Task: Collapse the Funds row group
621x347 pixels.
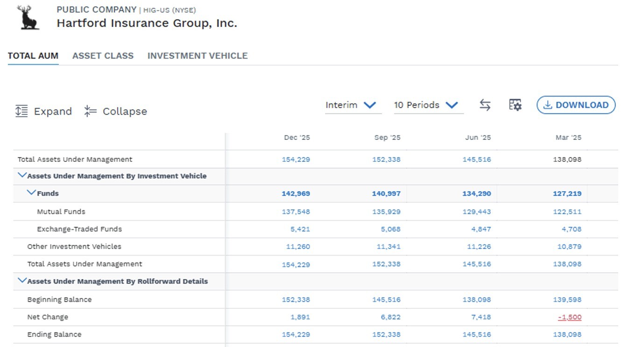Action: tap(32, 193)
